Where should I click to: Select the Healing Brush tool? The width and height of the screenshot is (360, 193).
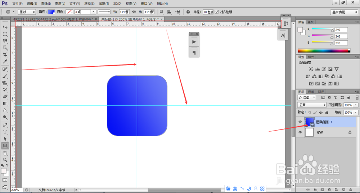tap(5, 69)
